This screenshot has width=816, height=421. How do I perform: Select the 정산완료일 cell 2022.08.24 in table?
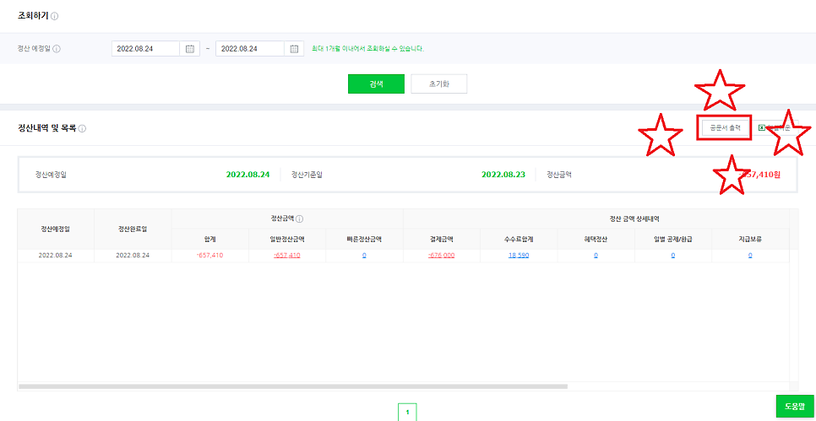pyautogui.click(x=133, y=255)
